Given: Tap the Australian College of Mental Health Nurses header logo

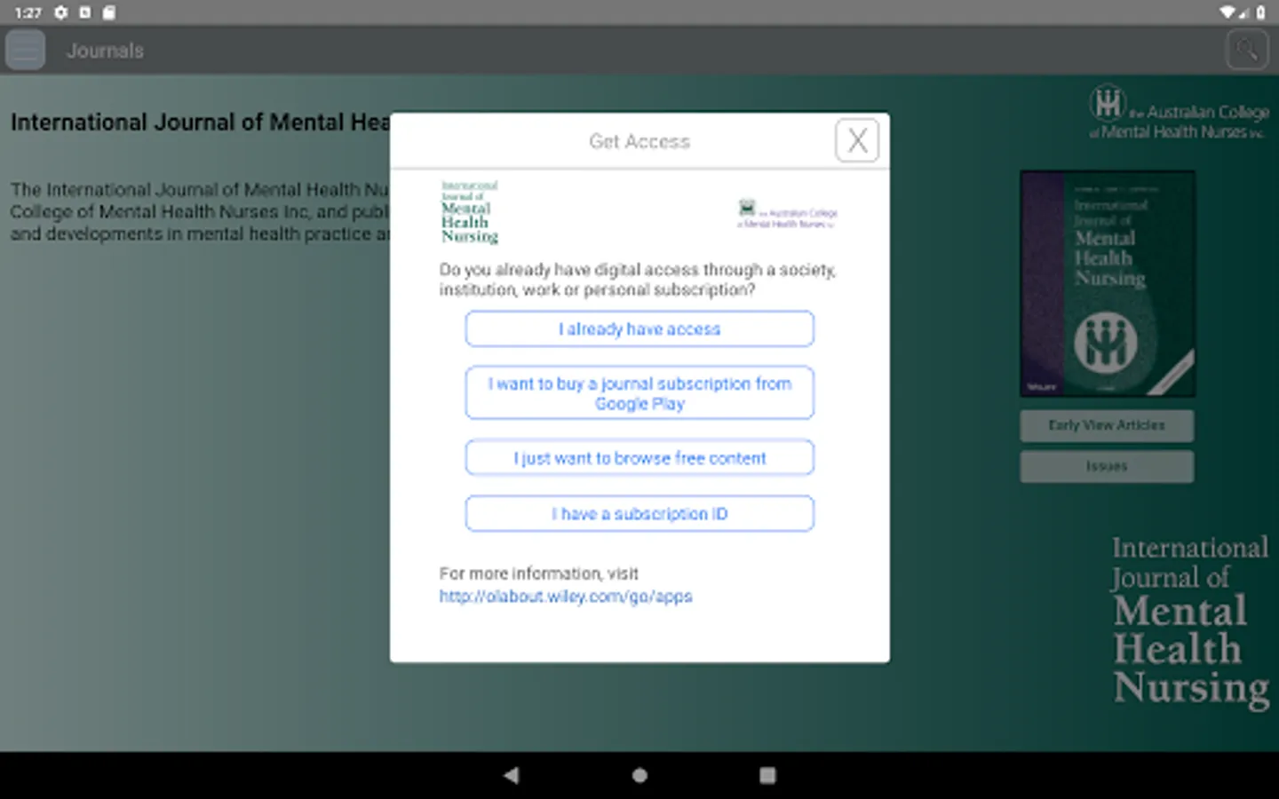Looking at the screenshot, I should (1180, 113).
